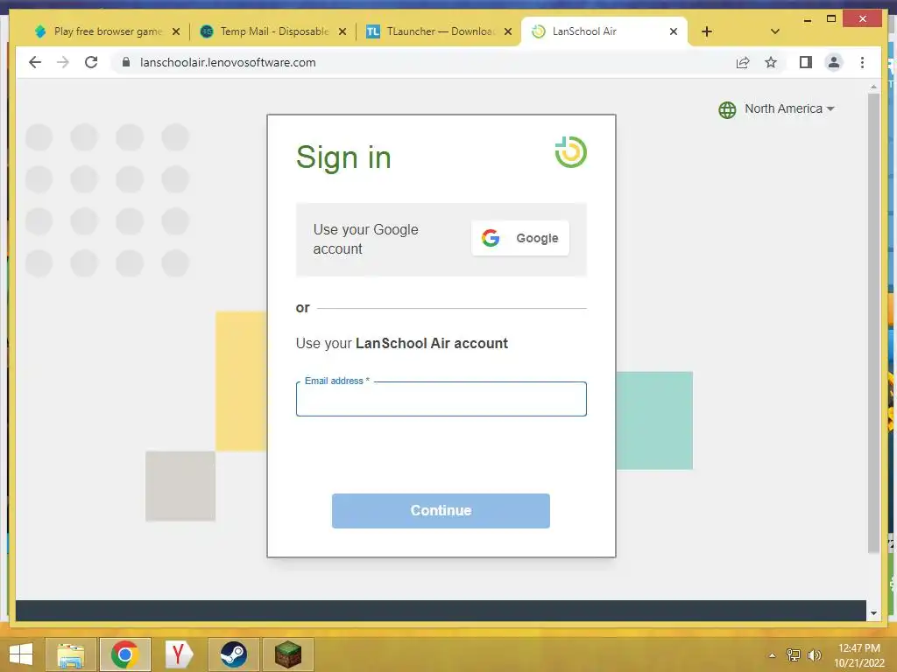Open File Explorer from the taskbar
Screen dimensions: 897x672
tap(70, 654)
